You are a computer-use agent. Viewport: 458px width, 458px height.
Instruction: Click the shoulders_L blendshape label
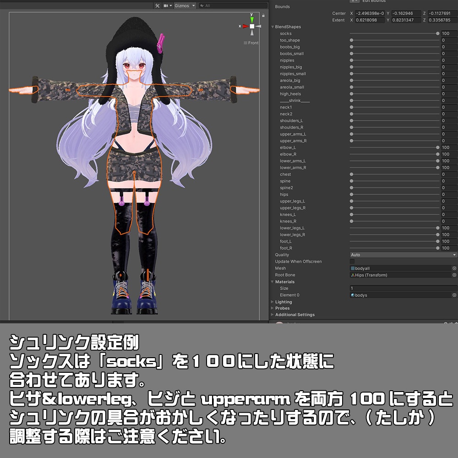[291, 120]
